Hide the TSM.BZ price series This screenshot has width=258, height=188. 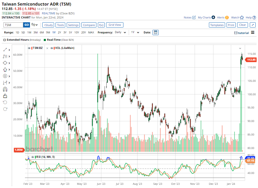(29, 48)
